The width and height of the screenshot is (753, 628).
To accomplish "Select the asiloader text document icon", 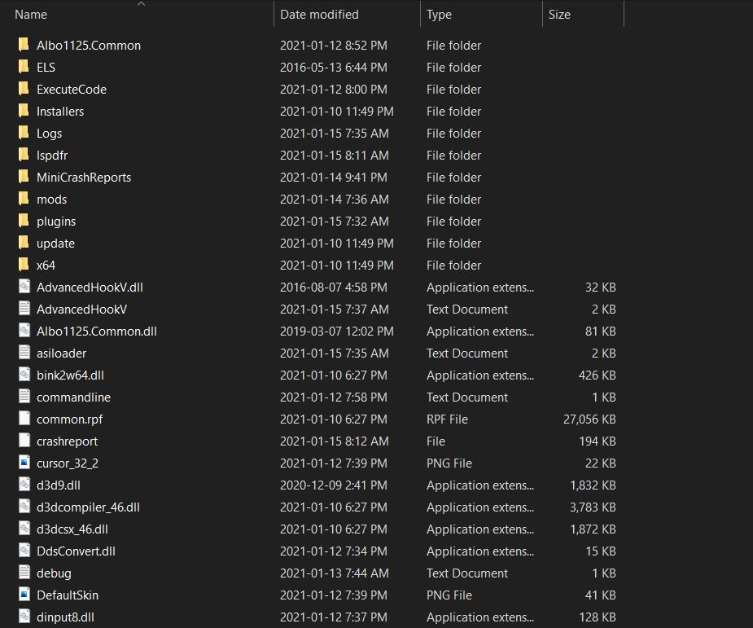I will [23, 353].
